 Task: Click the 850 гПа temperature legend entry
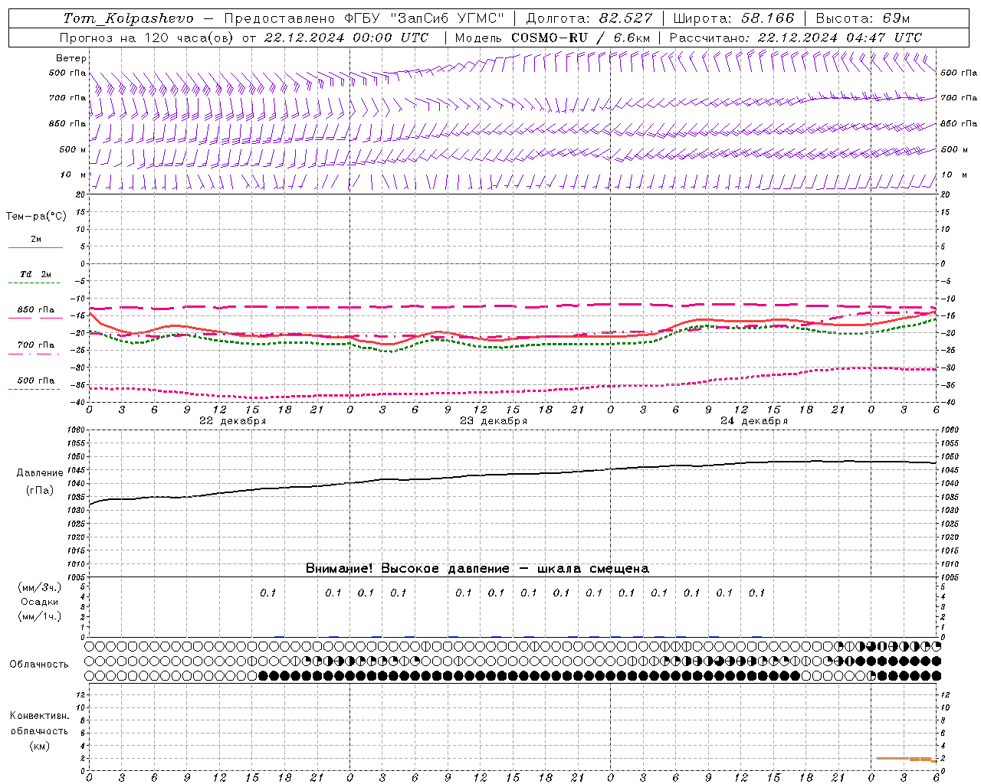pos(36,310)
